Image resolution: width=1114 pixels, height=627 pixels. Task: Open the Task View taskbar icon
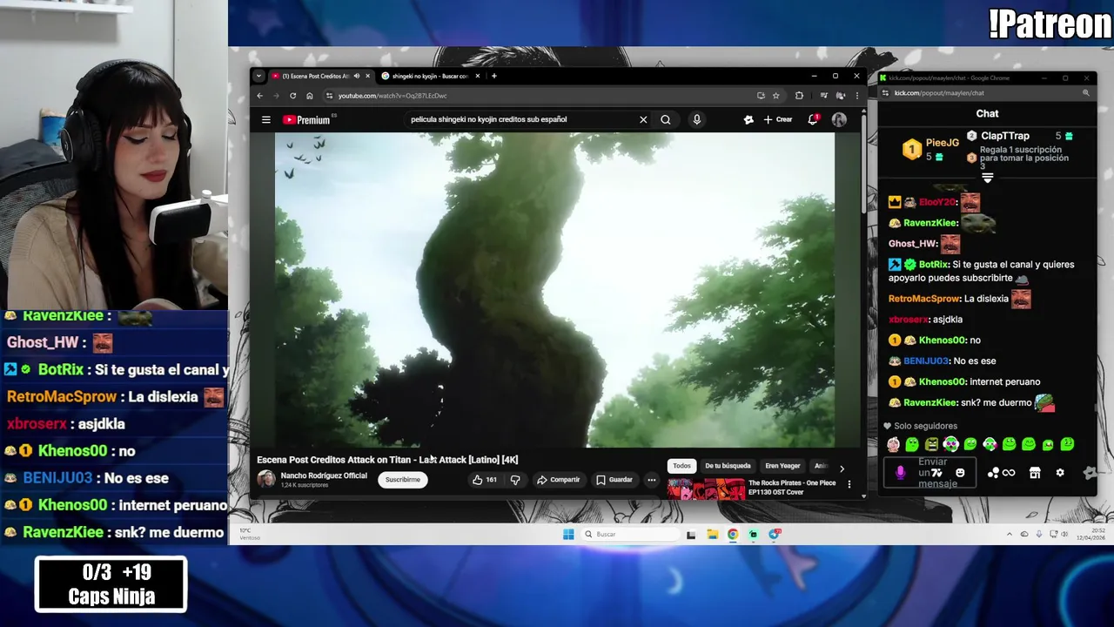point(691,534)
